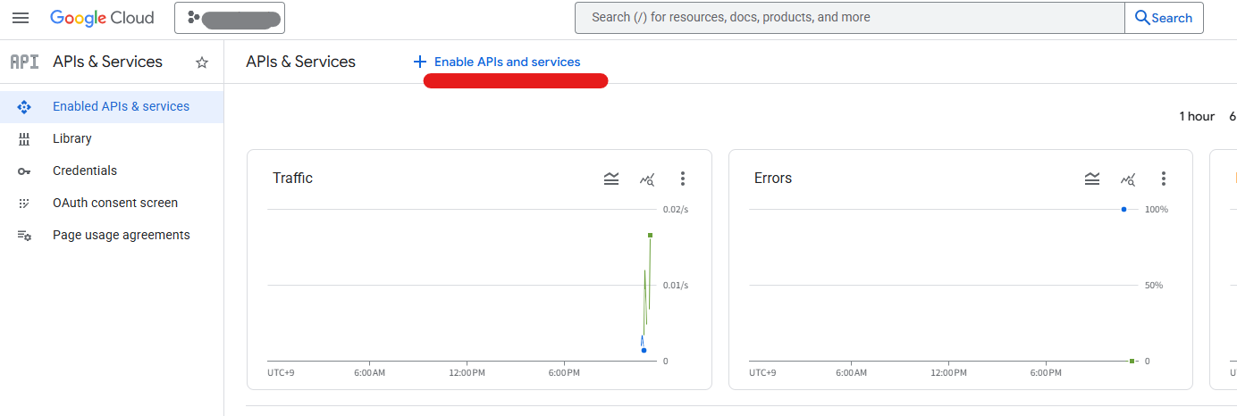Viewport: 1237px width, 416px height.
Task: Focus the resources search field
Action: coord(849,18)
